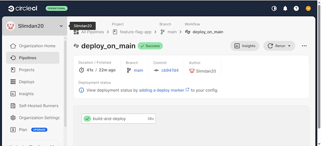
Task: Click the feature-flag-app project breadcrumb
Action: [x=135, y=32]
